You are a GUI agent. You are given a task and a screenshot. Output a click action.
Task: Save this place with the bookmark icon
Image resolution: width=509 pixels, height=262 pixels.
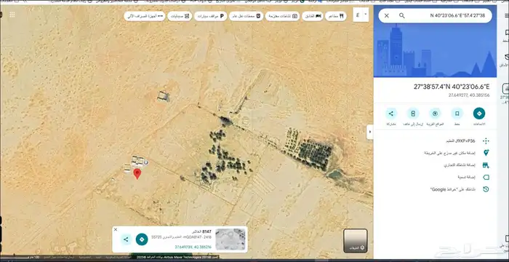(x=457, y=114)
